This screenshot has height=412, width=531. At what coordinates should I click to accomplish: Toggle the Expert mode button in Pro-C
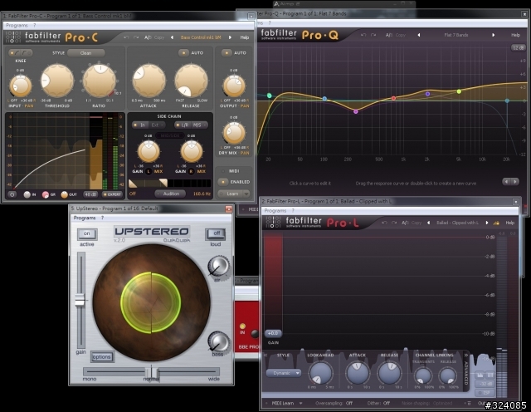pos(112,194)
